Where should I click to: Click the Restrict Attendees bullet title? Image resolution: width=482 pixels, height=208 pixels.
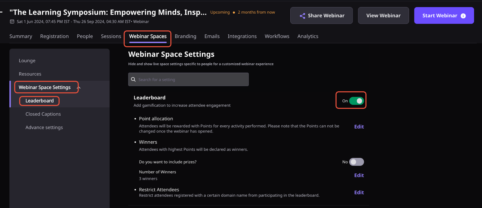(x=159, y=189)
